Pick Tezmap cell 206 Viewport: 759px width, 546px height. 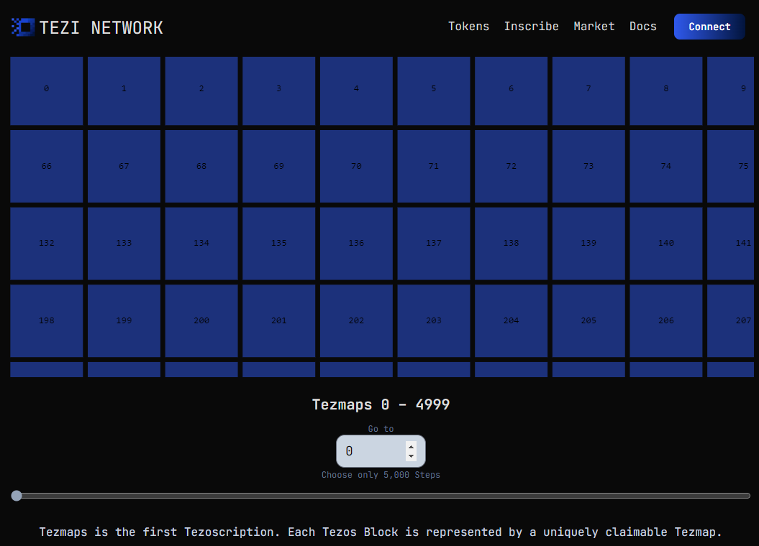pos(666,321)
